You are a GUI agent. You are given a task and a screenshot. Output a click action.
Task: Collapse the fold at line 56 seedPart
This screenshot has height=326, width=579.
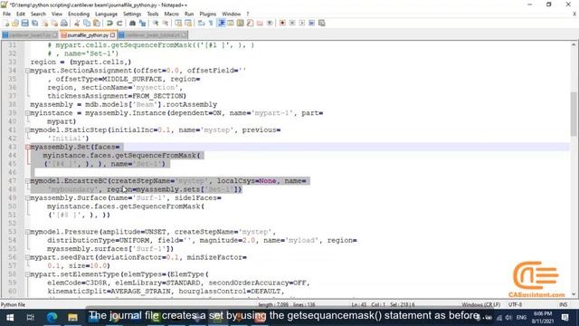[28, 257]
